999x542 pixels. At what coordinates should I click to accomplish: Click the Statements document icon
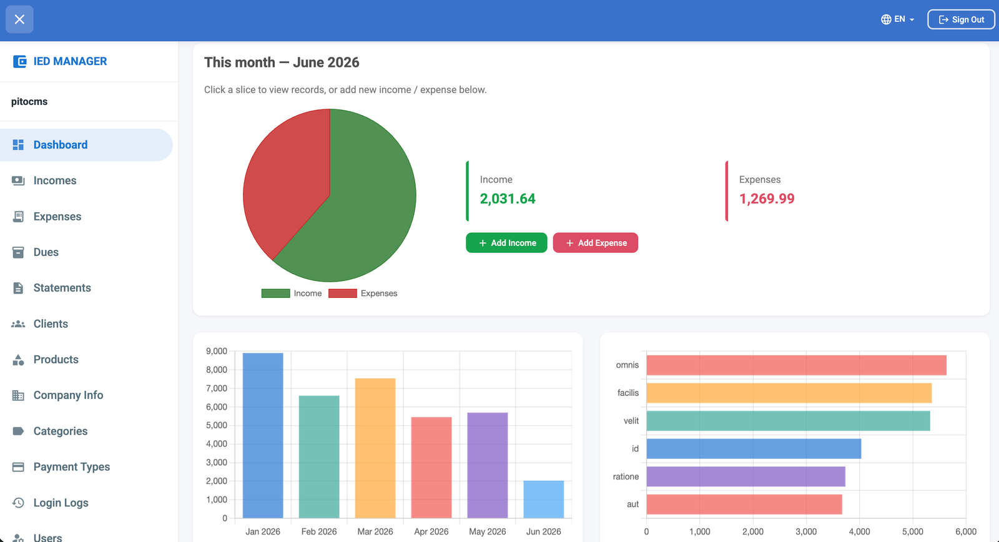tap(18, 288)
